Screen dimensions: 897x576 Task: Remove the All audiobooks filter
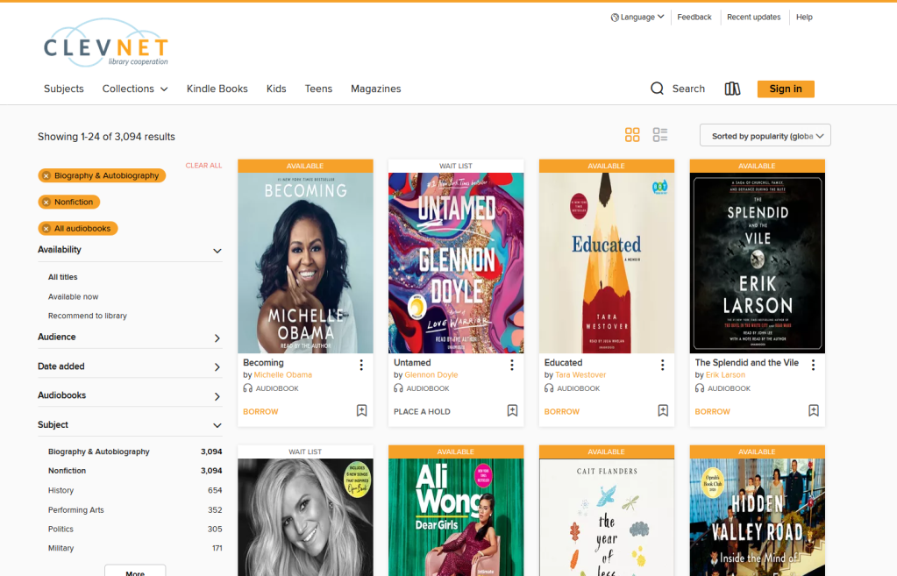[x=46, y=229]
